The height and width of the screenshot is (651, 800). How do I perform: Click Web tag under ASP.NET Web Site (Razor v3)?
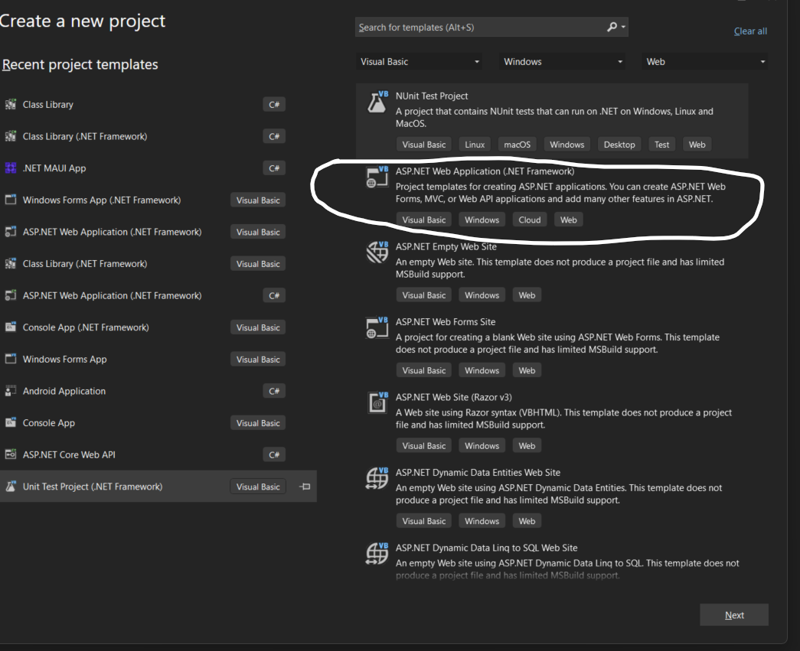(x=527, y=446)
